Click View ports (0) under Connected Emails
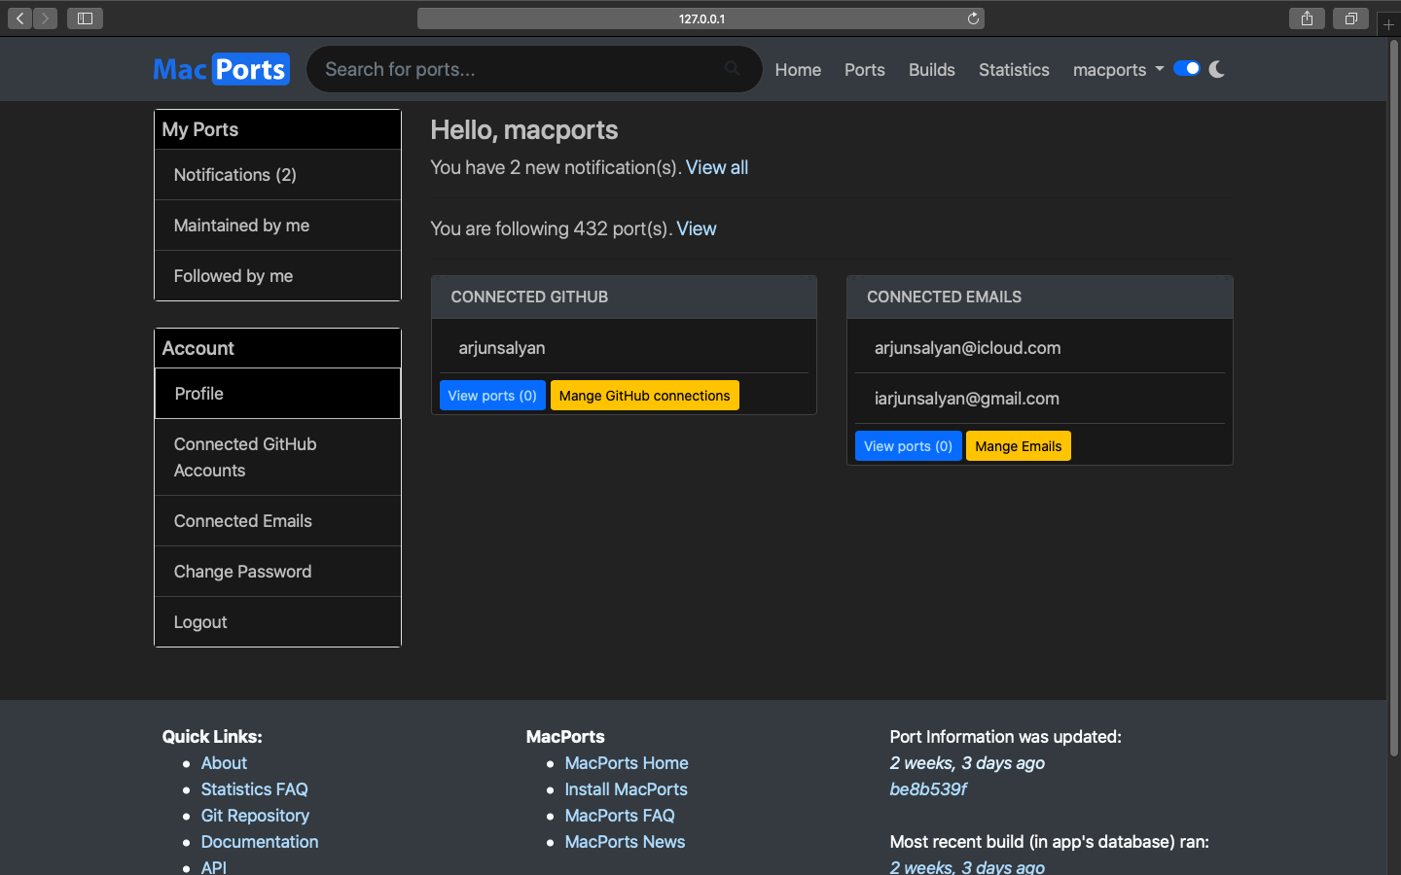Screen dimensions: 1401x875 pyautogui.click(x=908, y=446)
